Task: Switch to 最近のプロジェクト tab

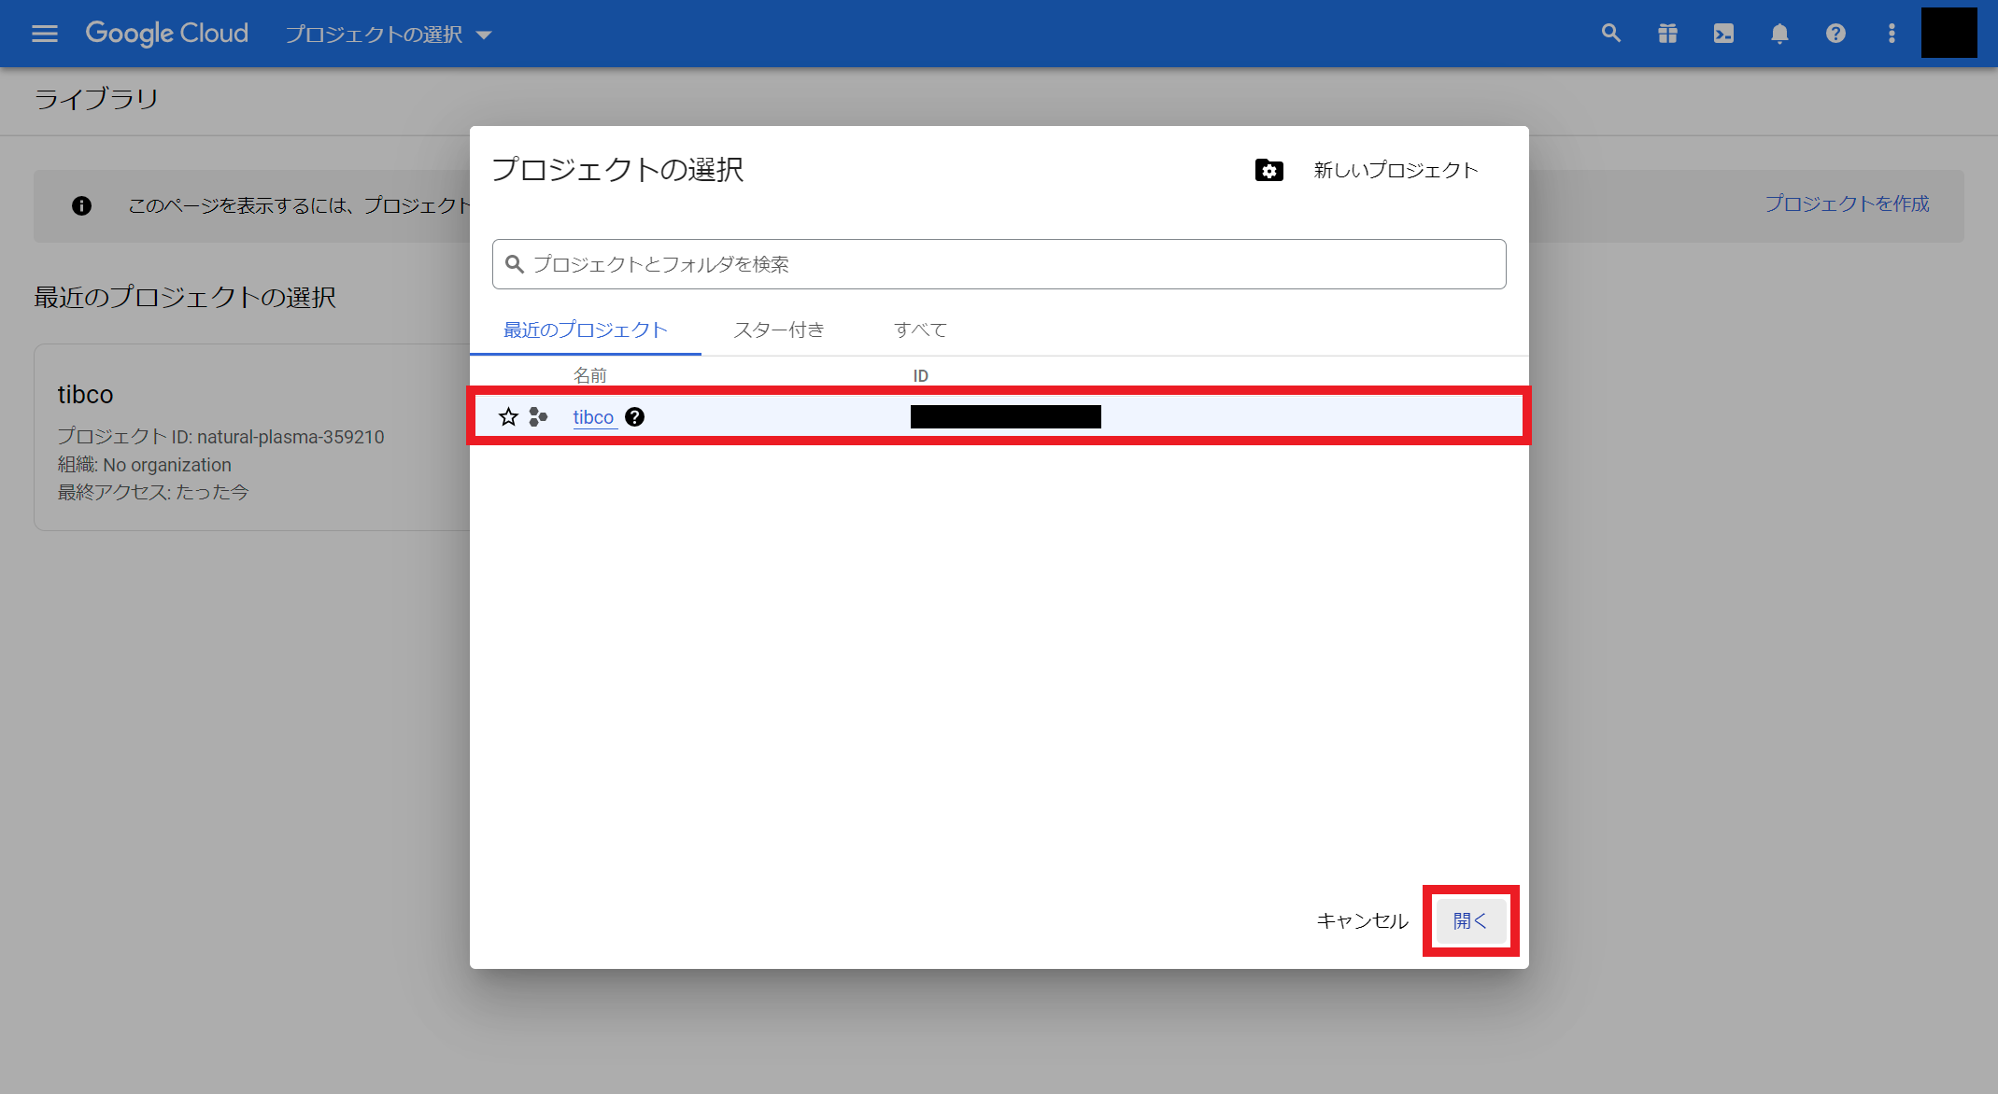Action: click(x=585, y=330)
